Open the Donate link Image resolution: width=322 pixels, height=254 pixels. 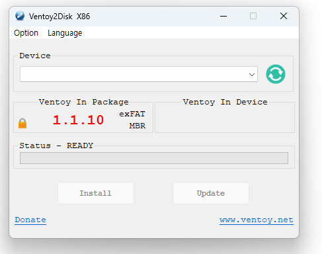30,220
